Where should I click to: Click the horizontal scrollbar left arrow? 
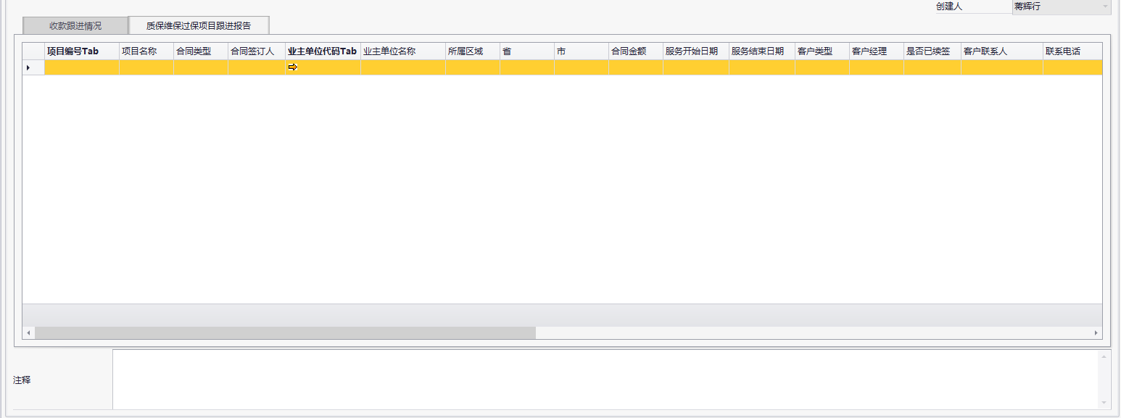click(28, 333)
